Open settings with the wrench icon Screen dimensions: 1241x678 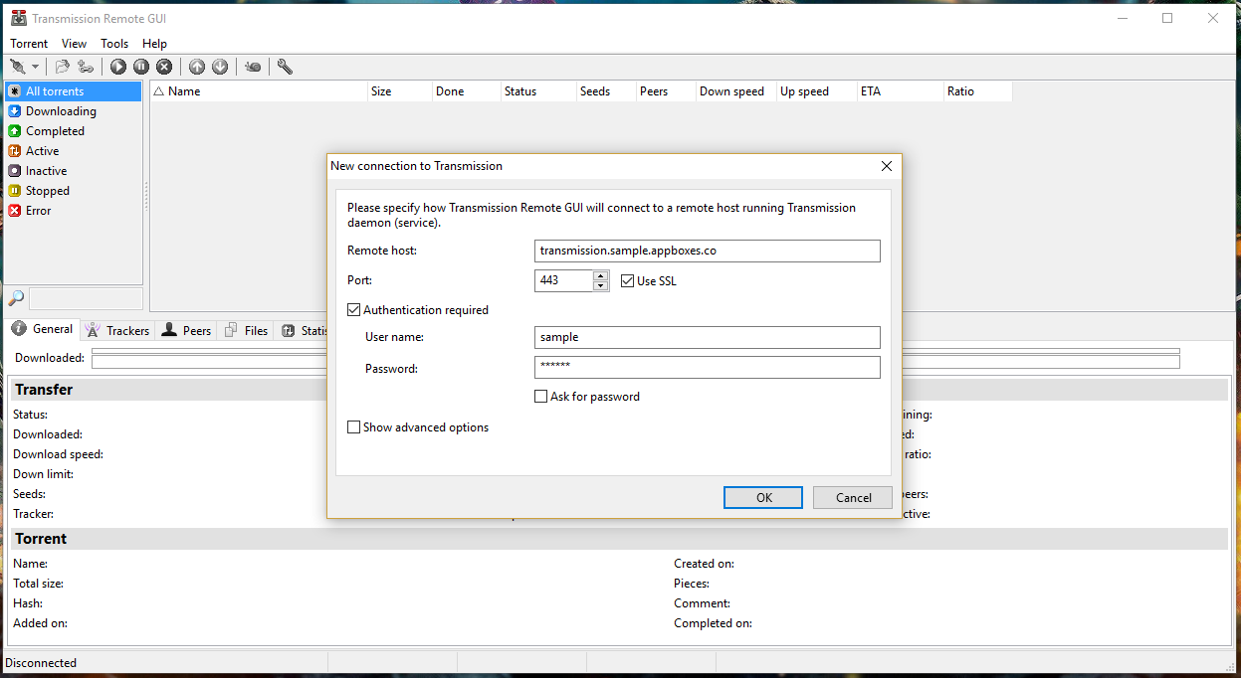(x=285, y=67)
